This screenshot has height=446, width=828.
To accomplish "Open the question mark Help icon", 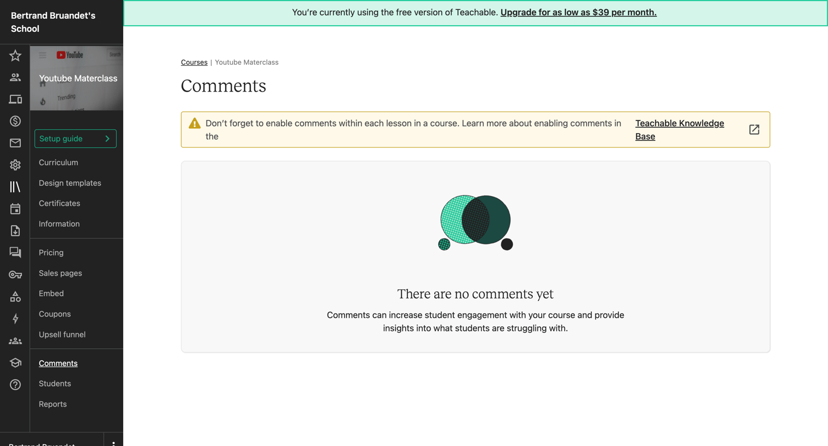I will coord(15,385).
